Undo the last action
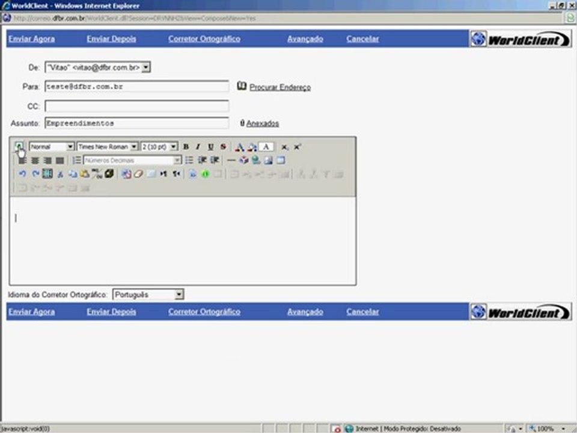577x433 pixels. point(22,174)
